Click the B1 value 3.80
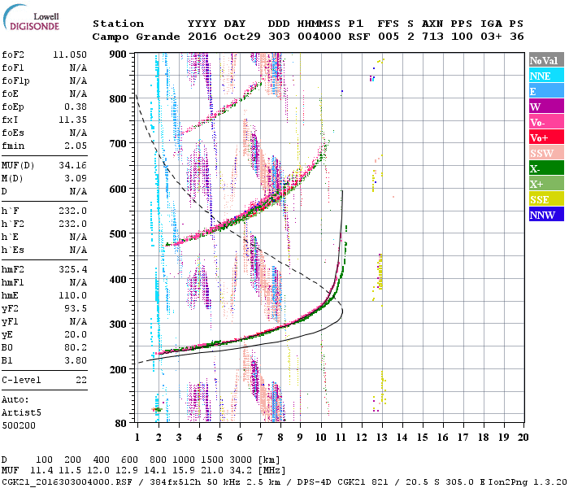Viewport: 569px width, 488px height. [76, 361]
